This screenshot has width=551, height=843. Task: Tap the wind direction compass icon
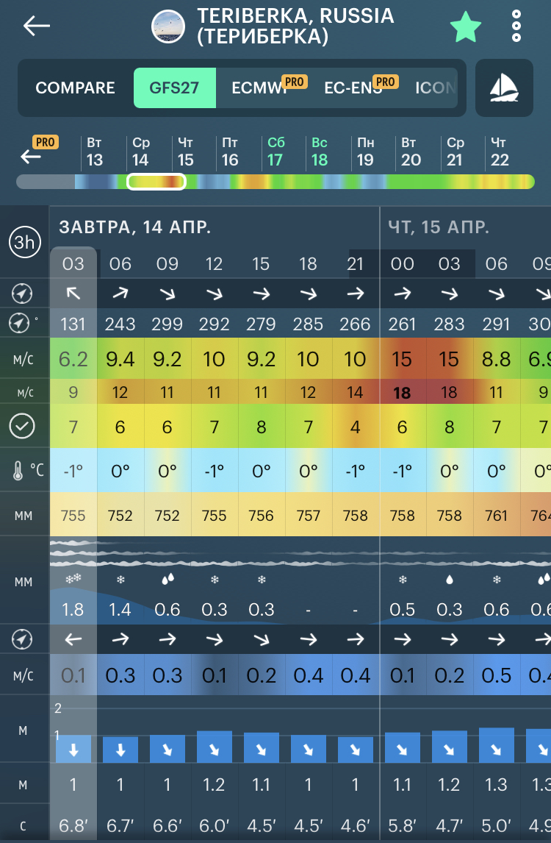(x=23, y=294)
